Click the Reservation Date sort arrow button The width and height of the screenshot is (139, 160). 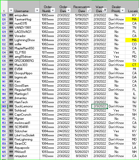tap(89, 10)
